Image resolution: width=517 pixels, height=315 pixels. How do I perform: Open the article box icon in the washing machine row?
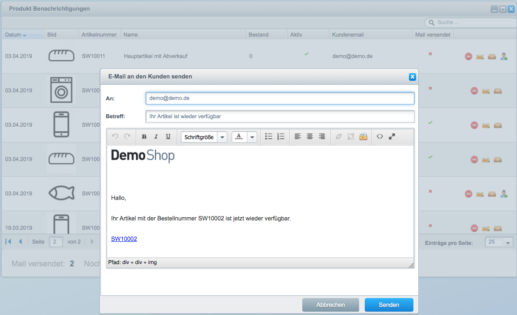[498, 91]
